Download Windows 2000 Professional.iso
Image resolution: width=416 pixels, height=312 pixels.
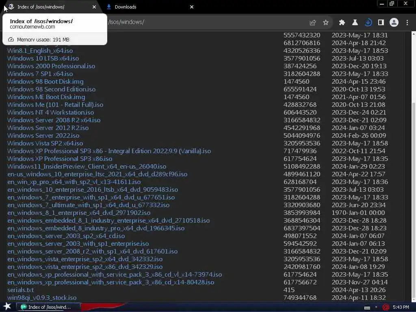(x=51, y=66)
